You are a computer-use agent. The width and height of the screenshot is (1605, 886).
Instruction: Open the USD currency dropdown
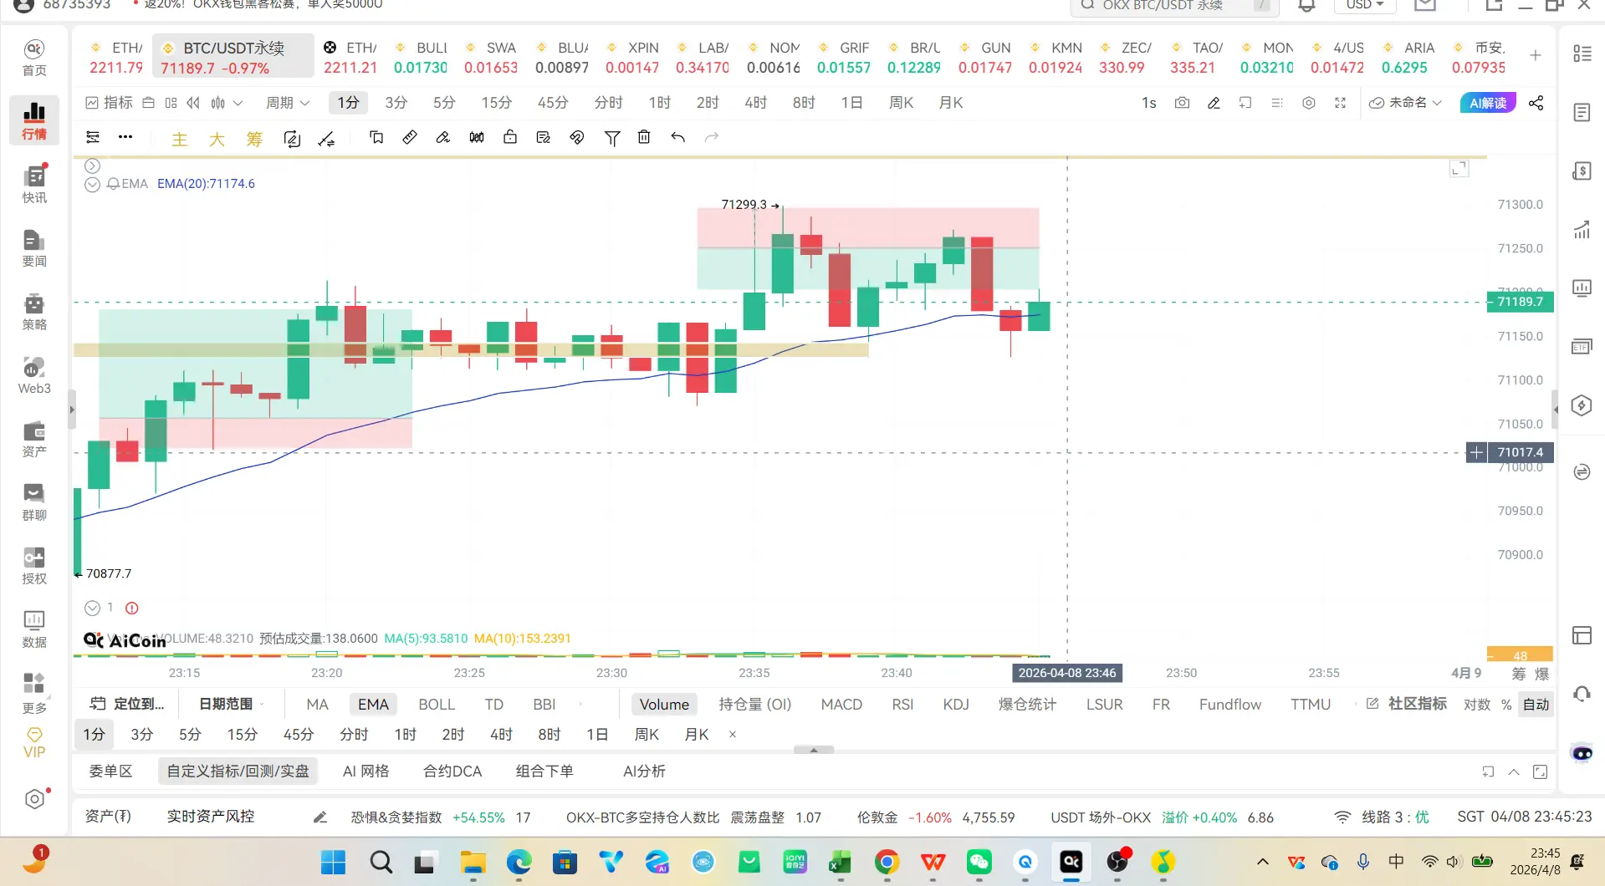coord(1365,5)
